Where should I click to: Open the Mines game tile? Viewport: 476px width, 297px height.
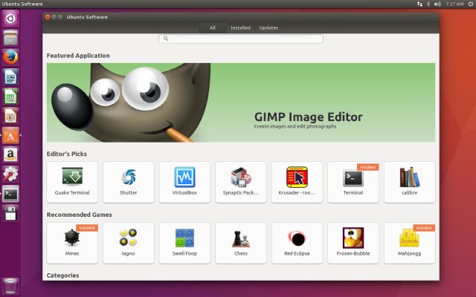(72, 243)
